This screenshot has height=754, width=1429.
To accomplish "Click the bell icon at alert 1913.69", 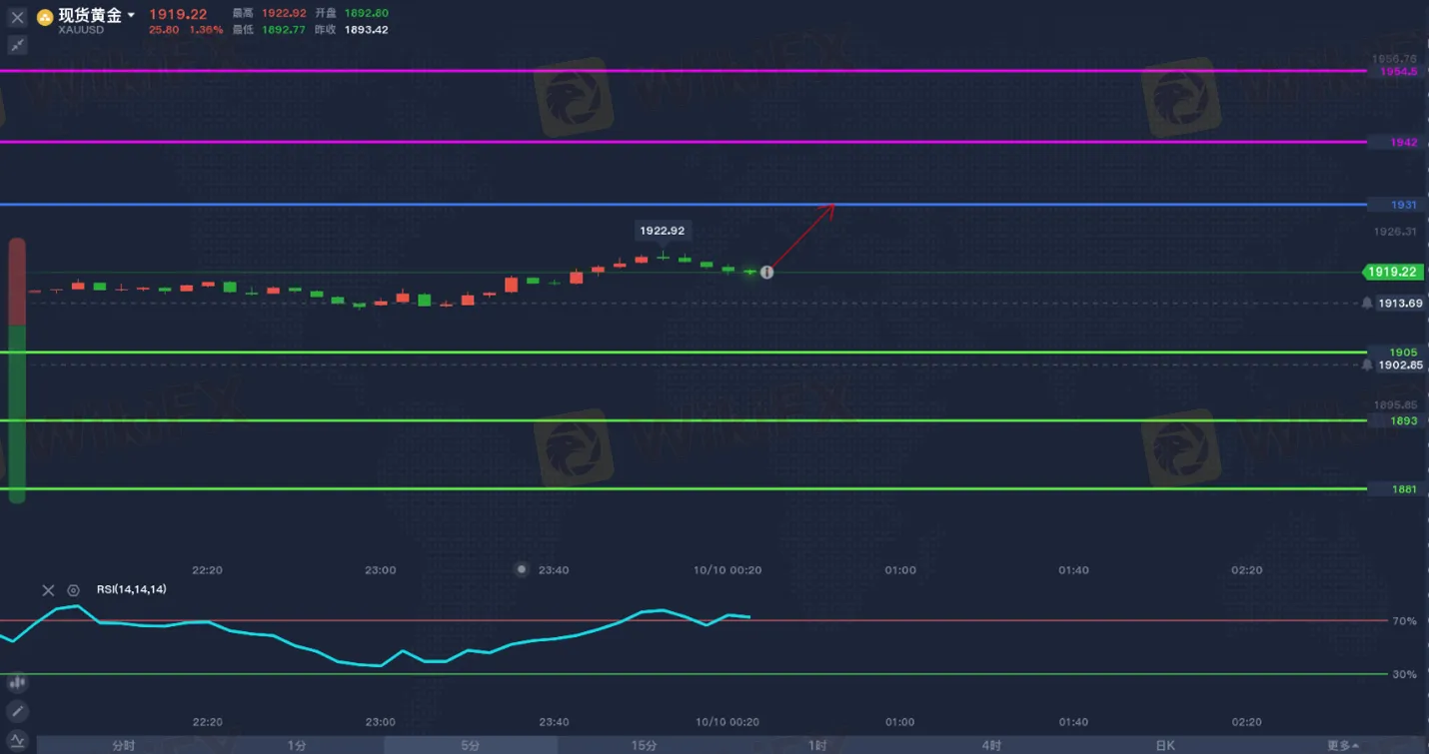I will [1367, 303].
